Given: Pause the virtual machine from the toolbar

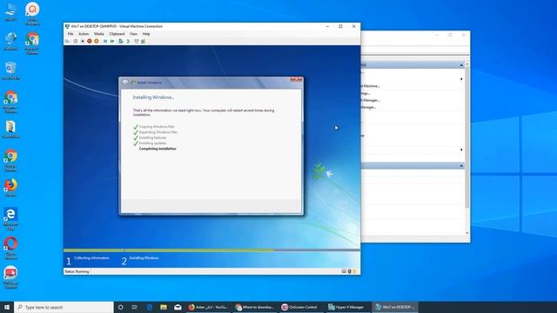Looking at the screenshot, I should click(x=105, y=41).
